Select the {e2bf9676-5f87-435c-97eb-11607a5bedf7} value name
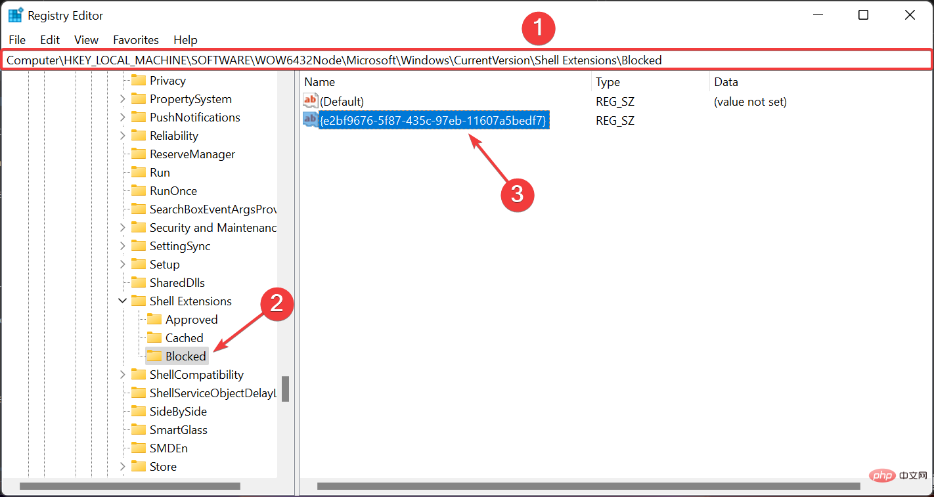 coord(434,120)
